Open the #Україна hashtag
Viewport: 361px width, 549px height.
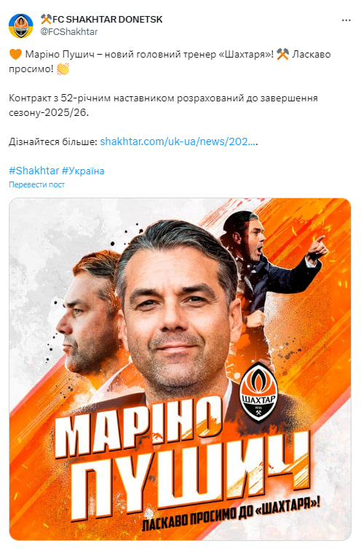pyautogui.click(x=83, y=171)
